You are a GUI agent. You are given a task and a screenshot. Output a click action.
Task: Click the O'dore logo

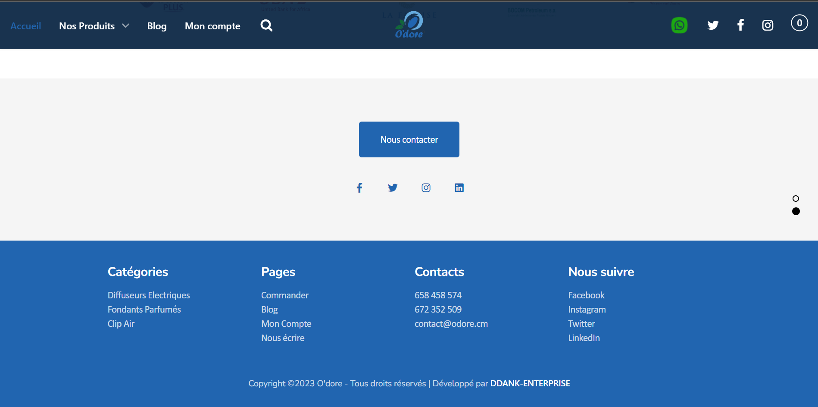[409, 25]
